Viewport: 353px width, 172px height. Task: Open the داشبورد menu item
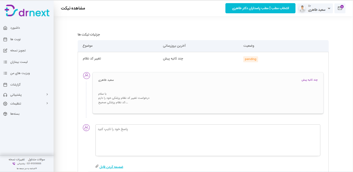(x=15, y=28)
